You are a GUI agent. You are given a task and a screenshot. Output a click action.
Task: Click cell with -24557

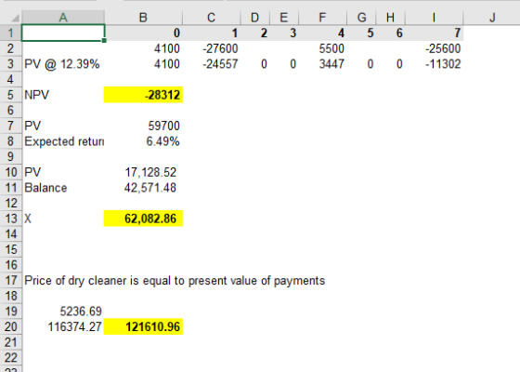(212, 64)
